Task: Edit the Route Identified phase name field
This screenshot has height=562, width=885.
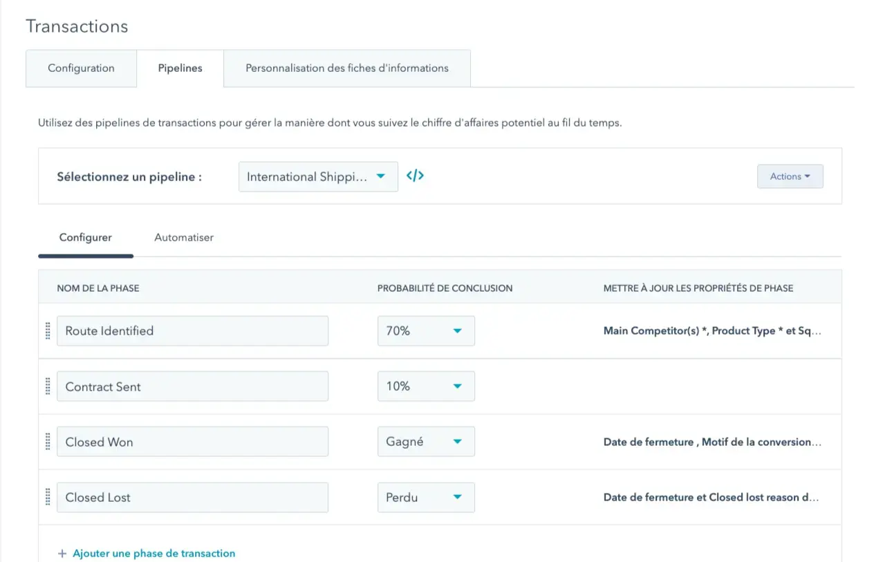Action: point(192,331)
